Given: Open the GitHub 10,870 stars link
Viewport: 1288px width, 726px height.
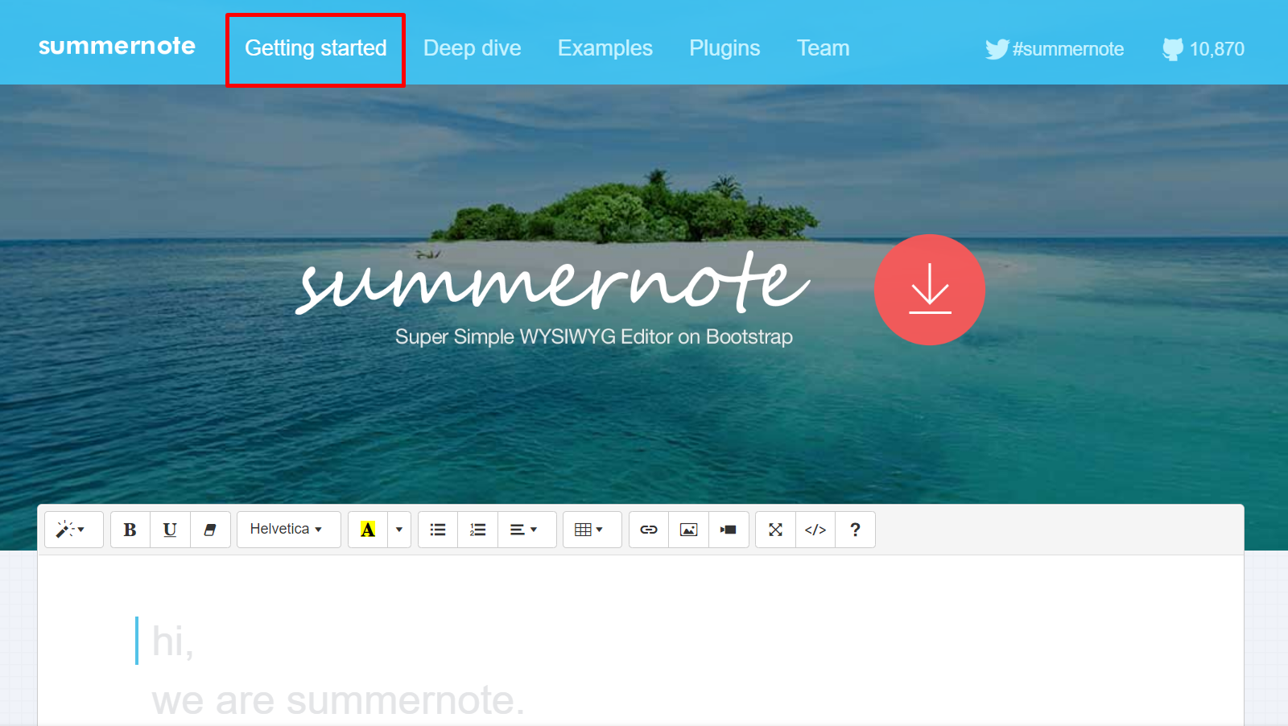Looking at the screenshot, I should (1203, 49).
